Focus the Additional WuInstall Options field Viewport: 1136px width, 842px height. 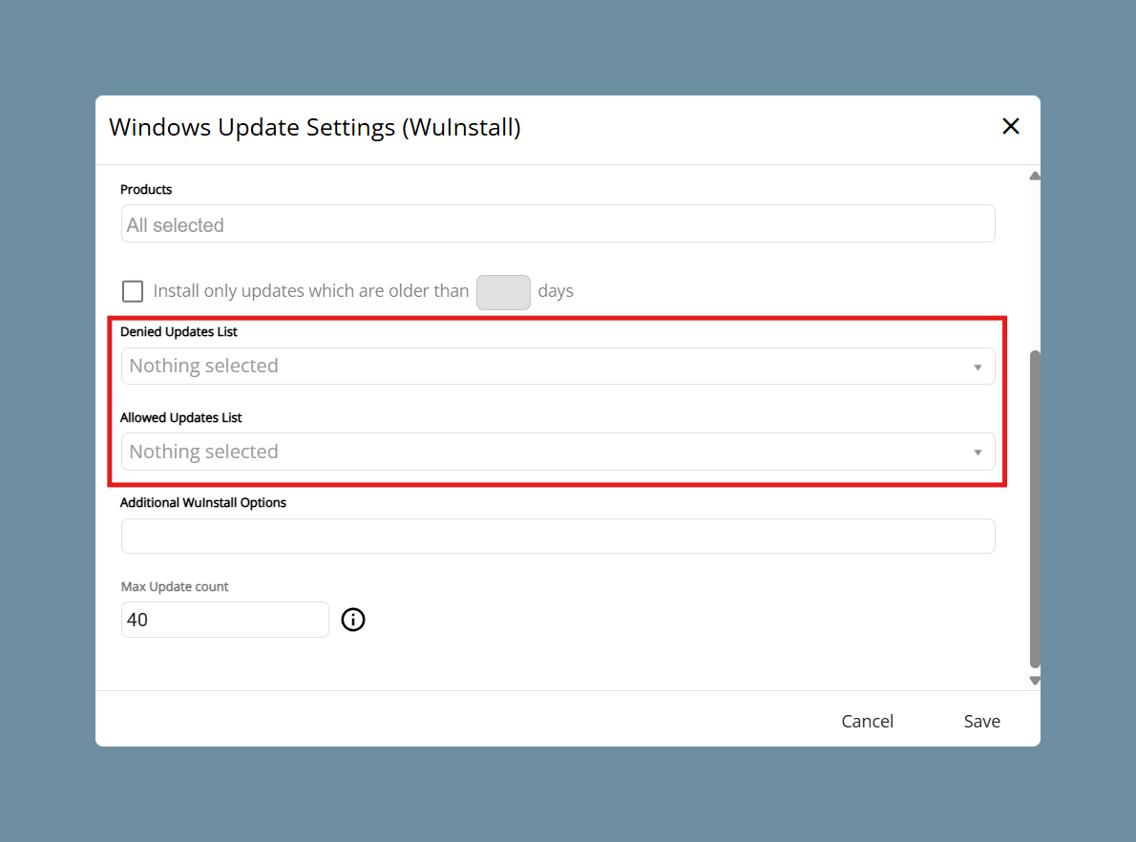557,537
